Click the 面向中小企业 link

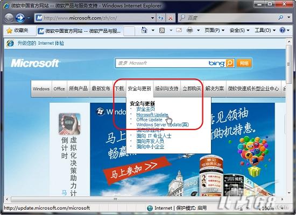click(150, 147)
